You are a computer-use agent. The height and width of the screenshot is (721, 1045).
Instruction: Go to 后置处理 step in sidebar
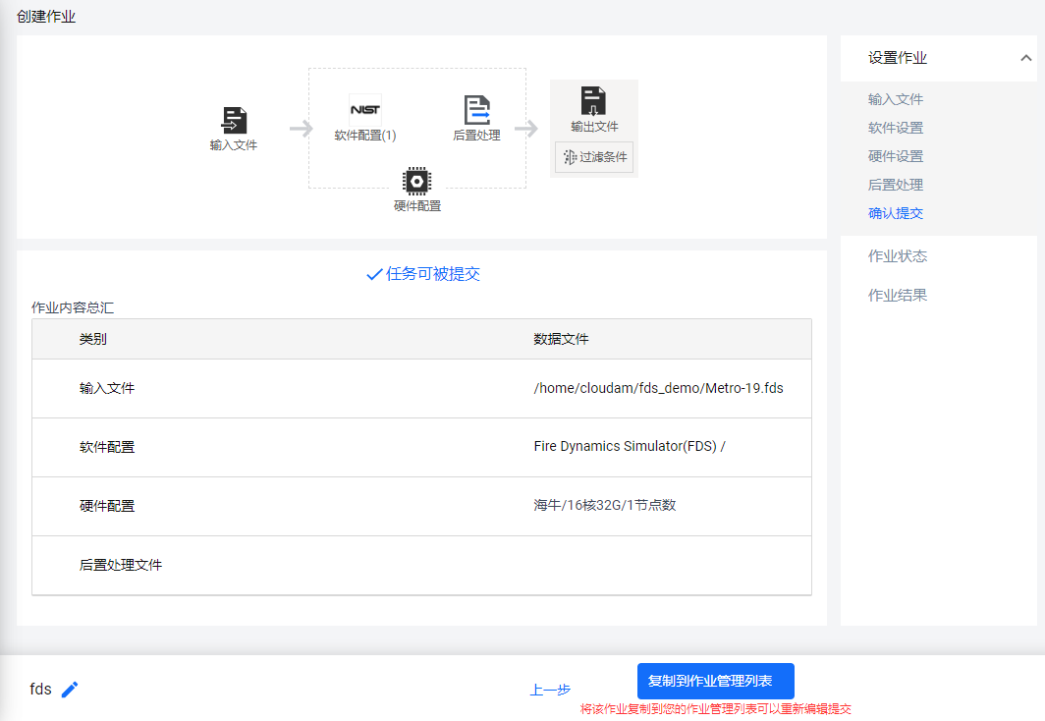tap(895, 186)
